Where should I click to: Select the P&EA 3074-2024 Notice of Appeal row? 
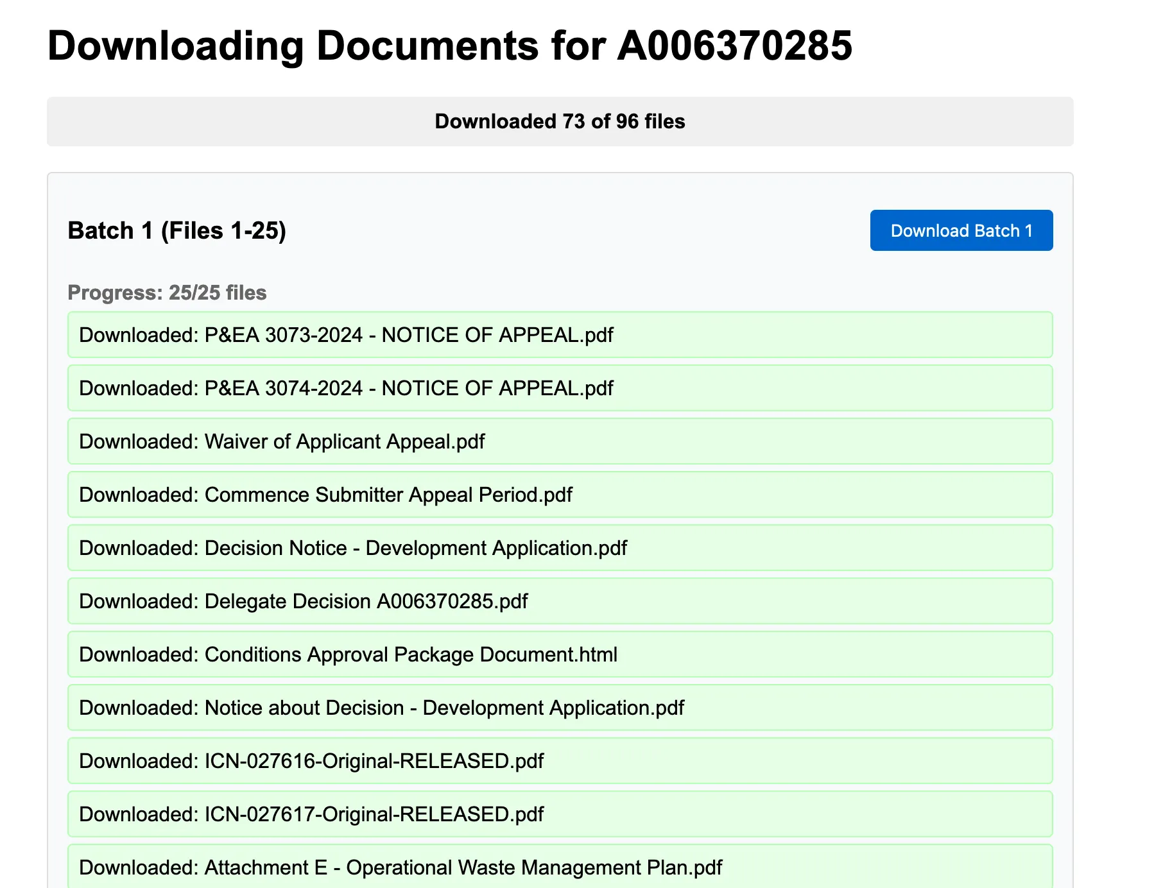point(560,388)
